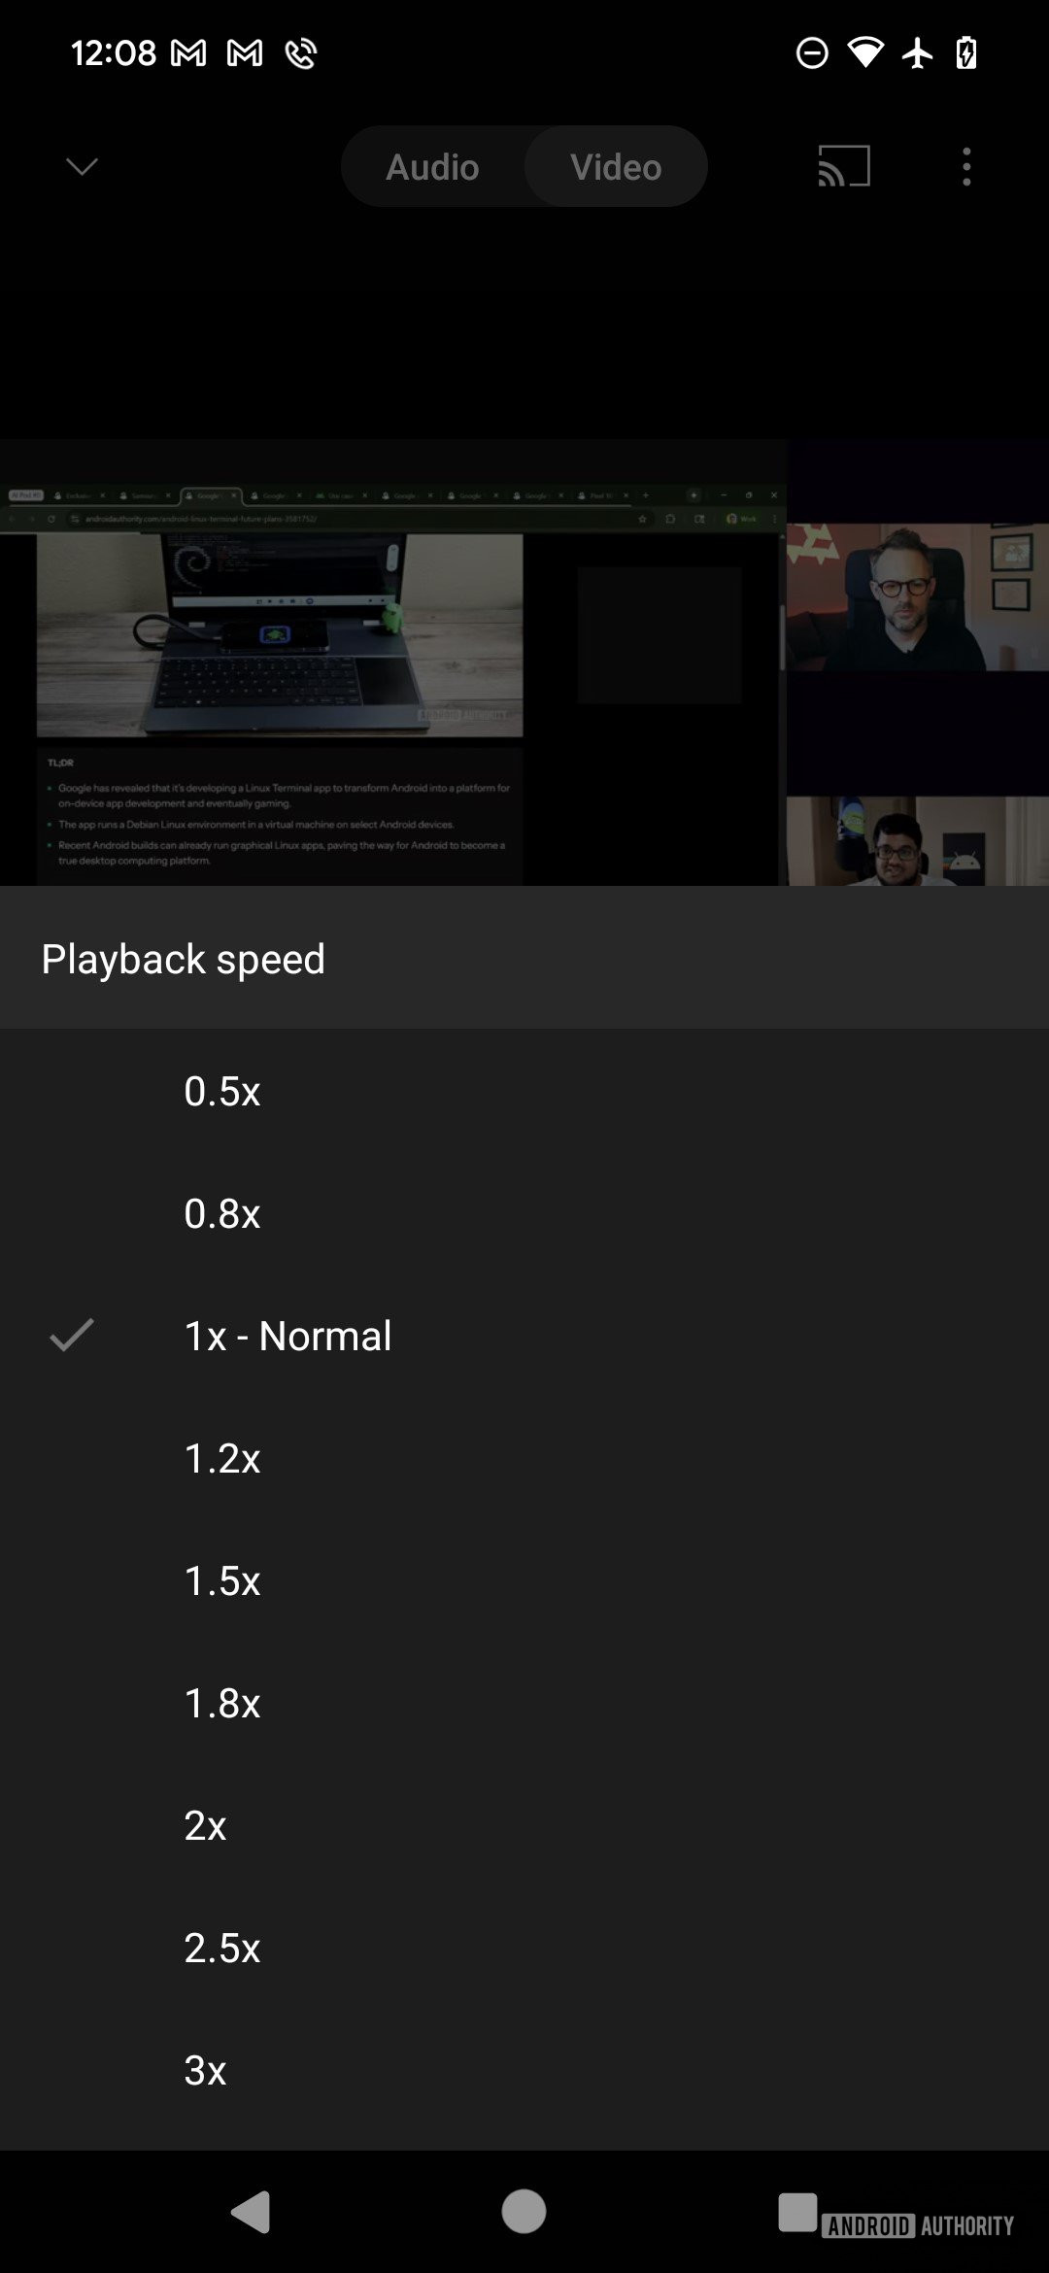This screenshot has height=2273, width=1049.
Task: Tap the checkmark beside 1x - Normal
Action: point(72,1335)
